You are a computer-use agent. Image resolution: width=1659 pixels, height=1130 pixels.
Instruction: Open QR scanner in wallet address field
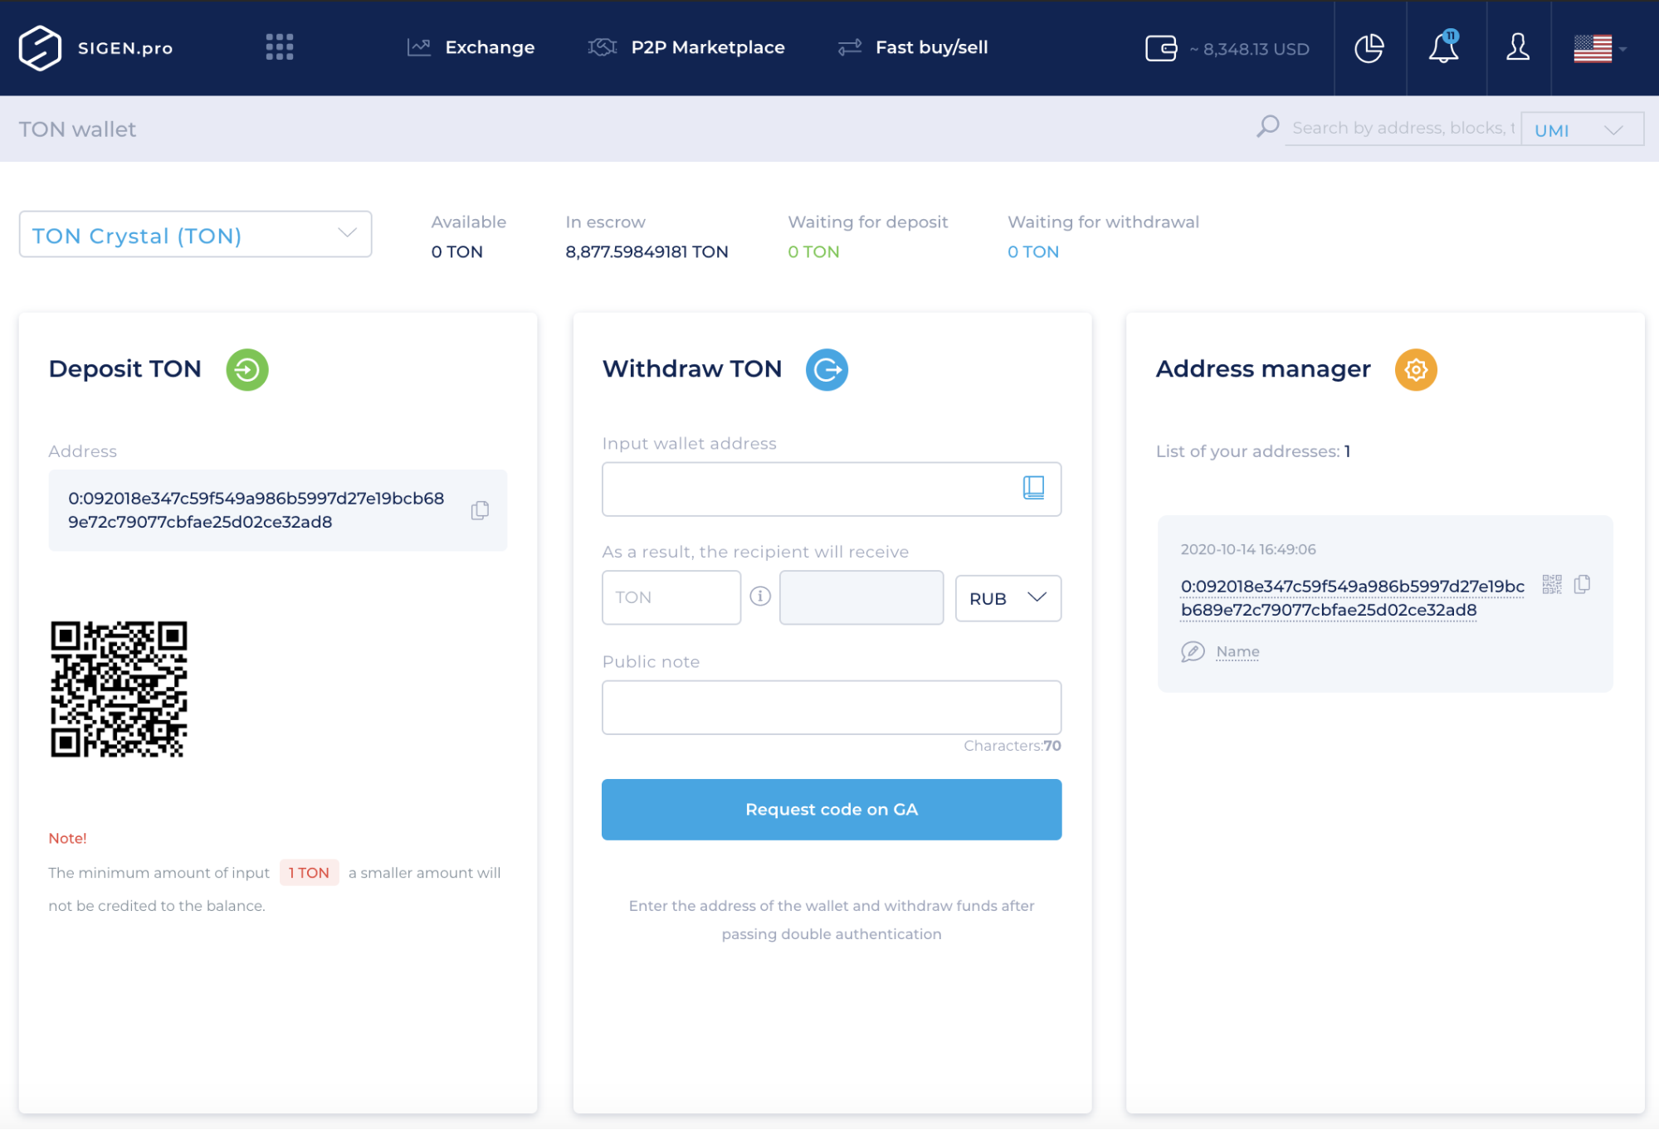1034,489
